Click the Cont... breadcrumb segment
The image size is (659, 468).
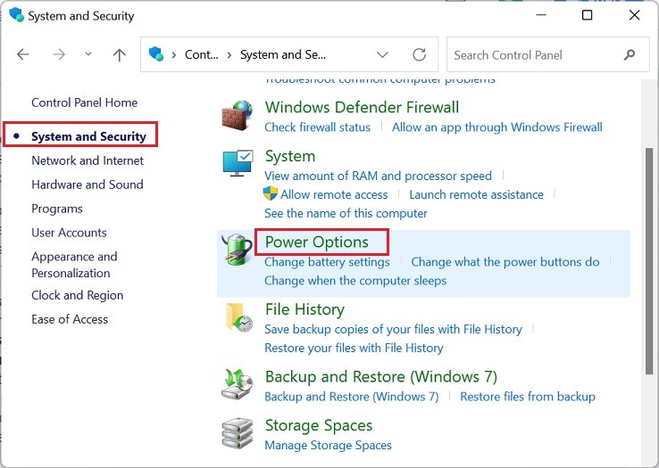click(201, 54)
